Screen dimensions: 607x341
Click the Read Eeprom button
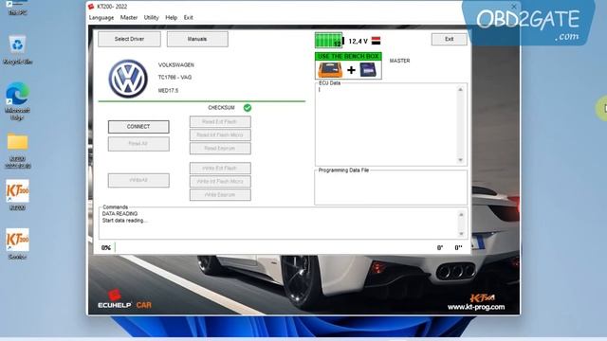pyautogui.click(x=220, y=149)
